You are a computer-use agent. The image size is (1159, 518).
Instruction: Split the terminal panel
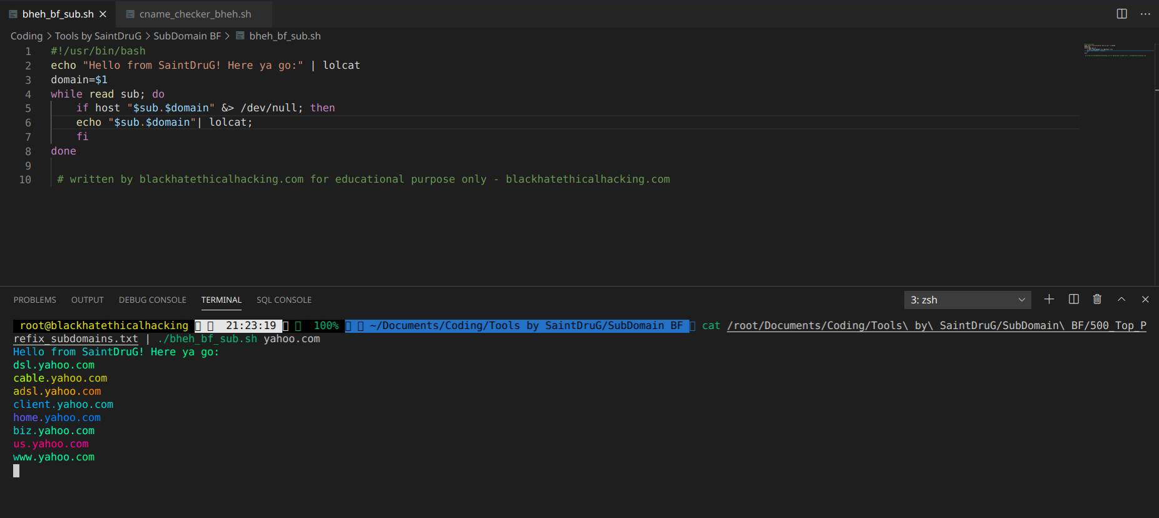tap(1074, 299)
